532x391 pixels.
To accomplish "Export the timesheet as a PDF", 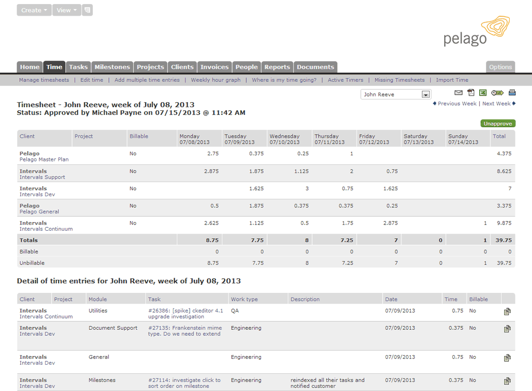I will (471, 93).
